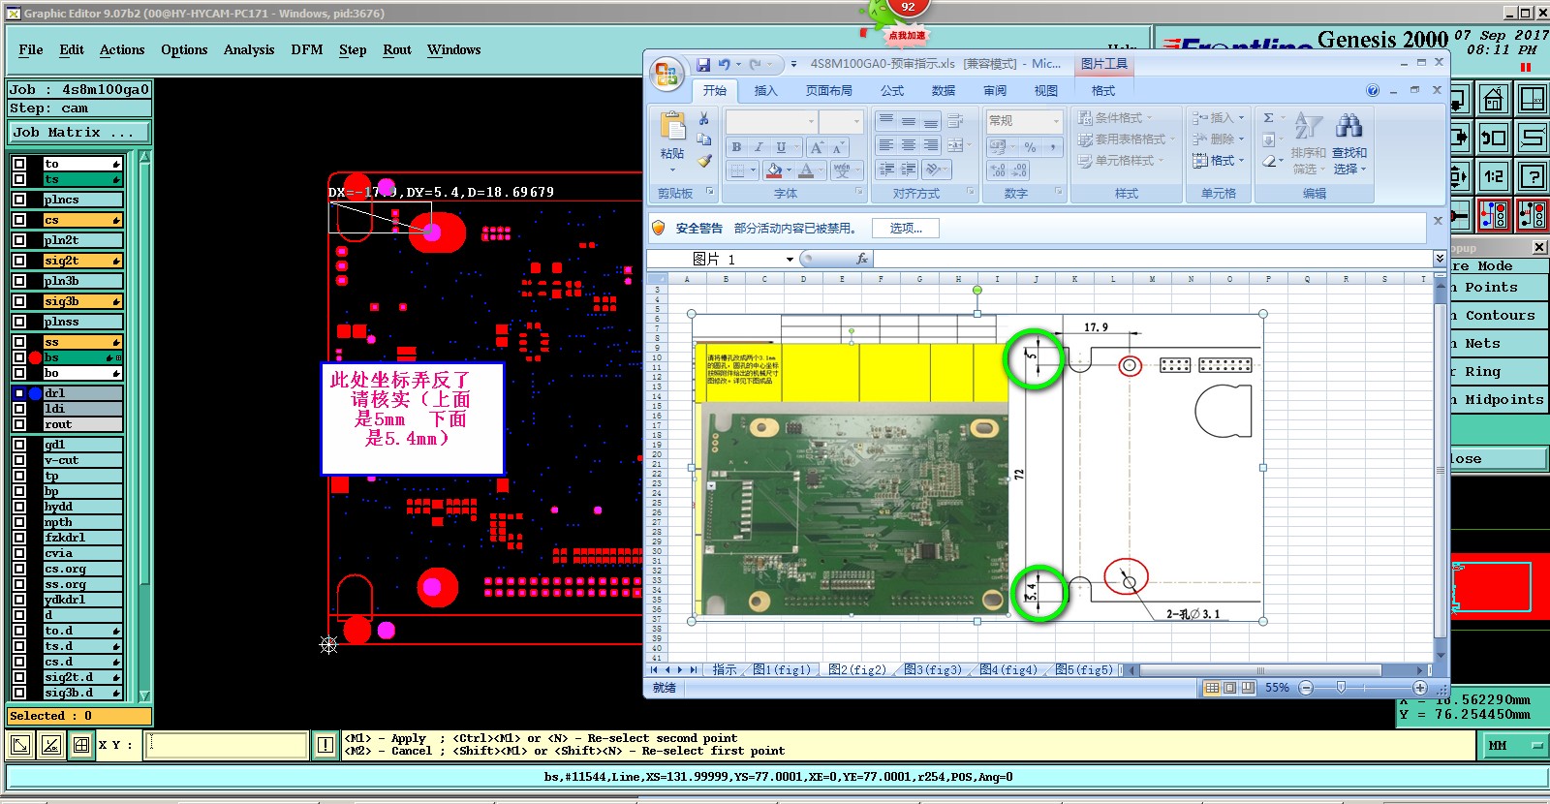
Task: Toggle visibility checkbox for layer 'sig3b.d'
Action: coord(19,693)
